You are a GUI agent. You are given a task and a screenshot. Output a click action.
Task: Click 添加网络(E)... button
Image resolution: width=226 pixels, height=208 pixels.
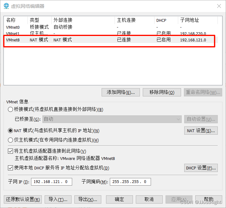121,92
